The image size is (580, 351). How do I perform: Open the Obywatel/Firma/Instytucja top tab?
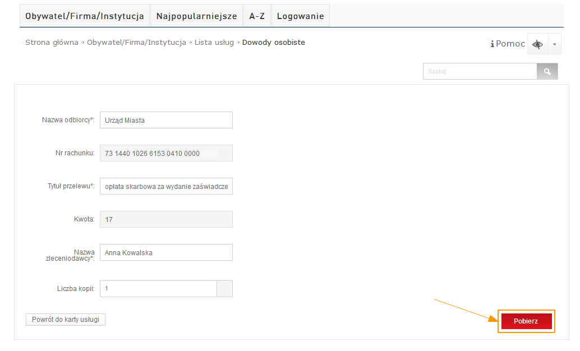pos(85,16)
